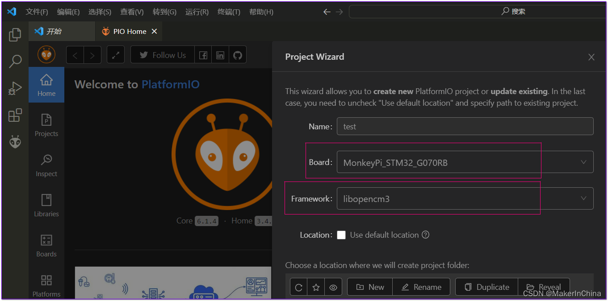608x301 pixels.
Task: Close the PIO Home tab
Action: coord(154,31)
